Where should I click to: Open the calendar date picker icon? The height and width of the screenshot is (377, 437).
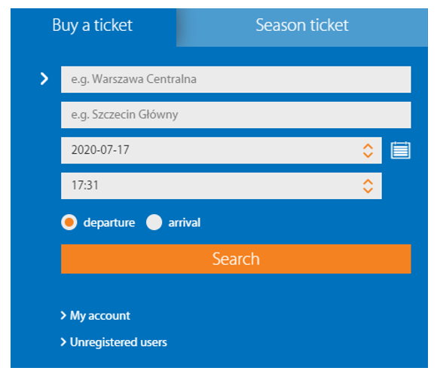pos(400,150)
